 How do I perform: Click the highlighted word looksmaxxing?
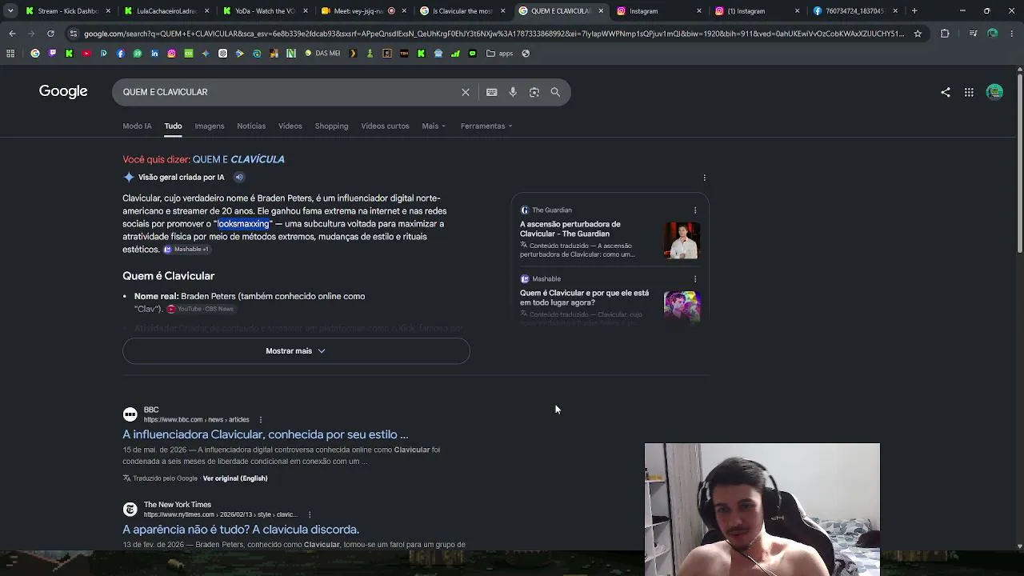coord(243,224)
